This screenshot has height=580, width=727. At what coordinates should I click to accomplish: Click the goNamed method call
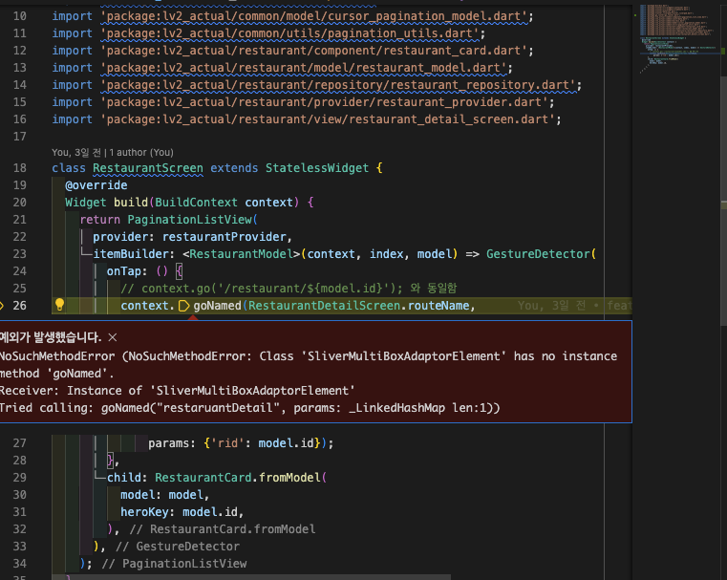pos(217,306)
